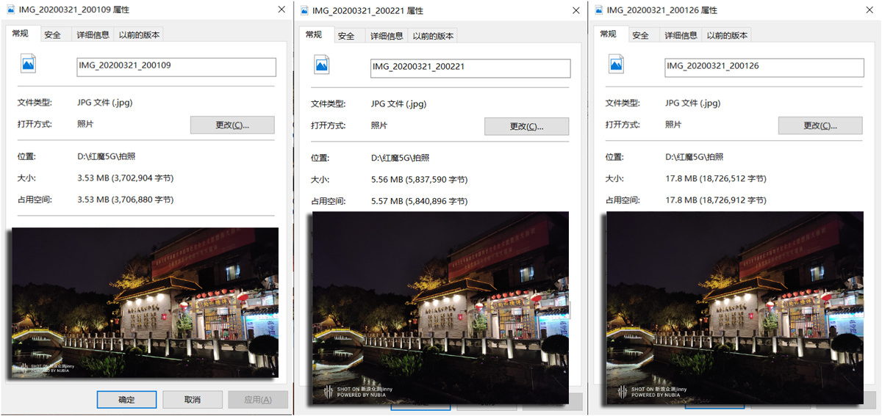Open the 以前的版本 tab in IMG_20200321_200109 window
The height and width of the screenshot is (416, 882).
point(139,35)
